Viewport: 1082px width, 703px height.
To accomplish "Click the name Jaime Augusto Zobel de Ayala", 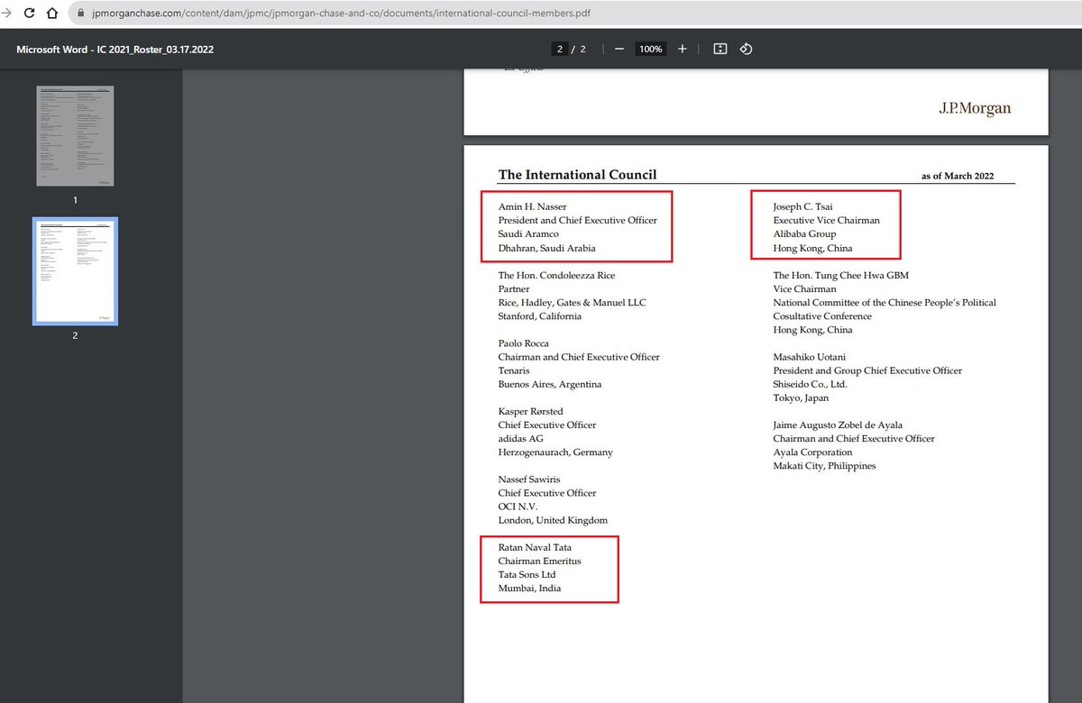I will (x=838, y=425).
